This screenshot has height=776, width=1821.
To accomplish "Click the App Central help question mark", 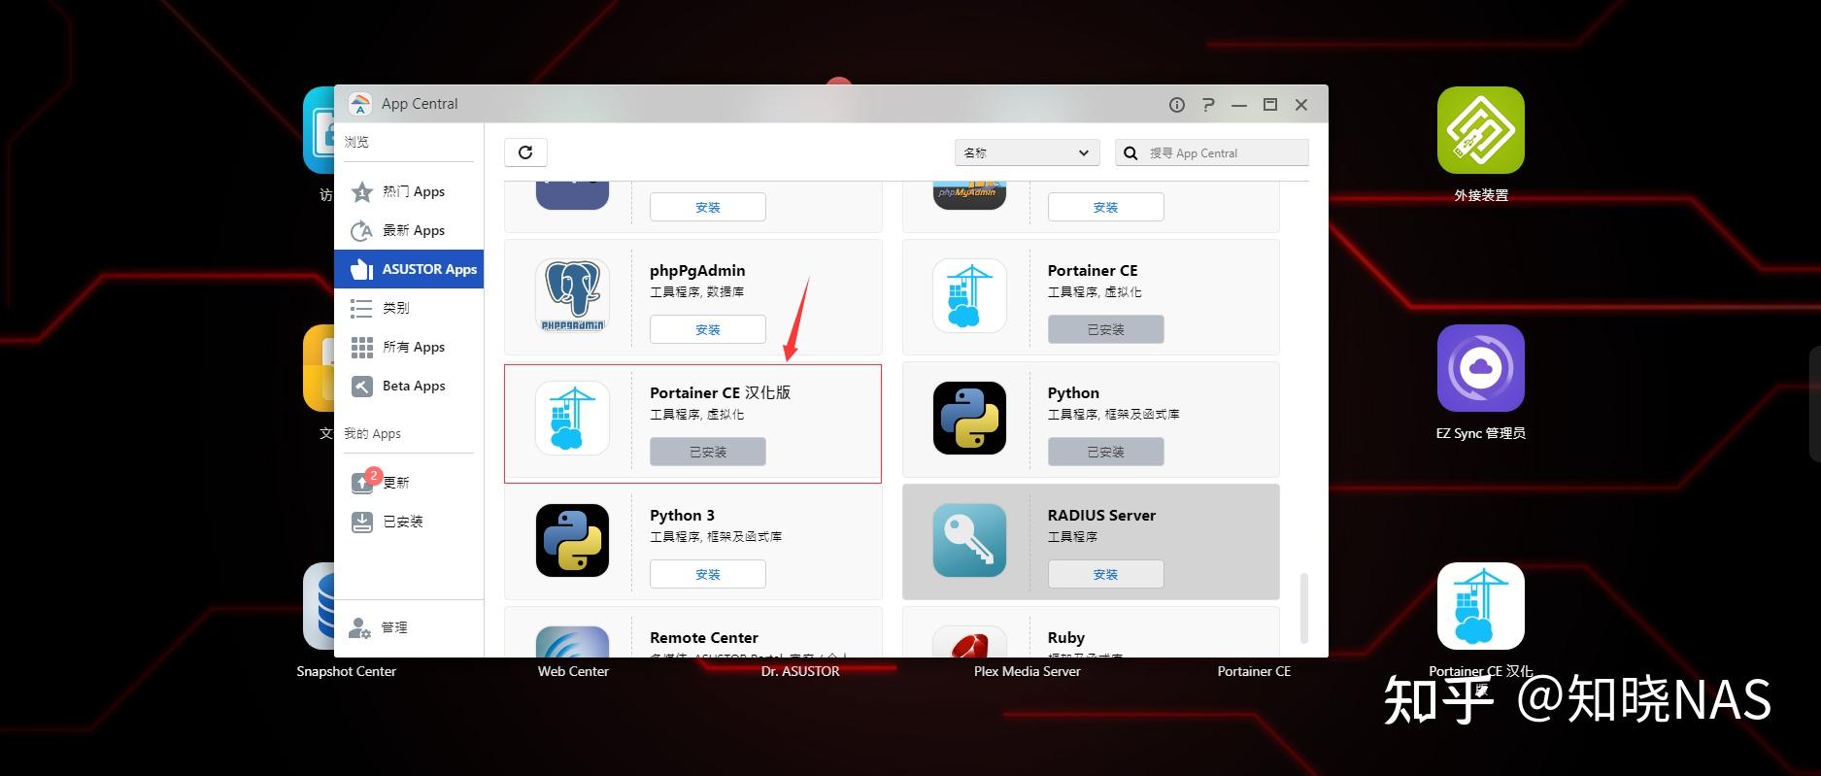I will [x=1208, y=105].
